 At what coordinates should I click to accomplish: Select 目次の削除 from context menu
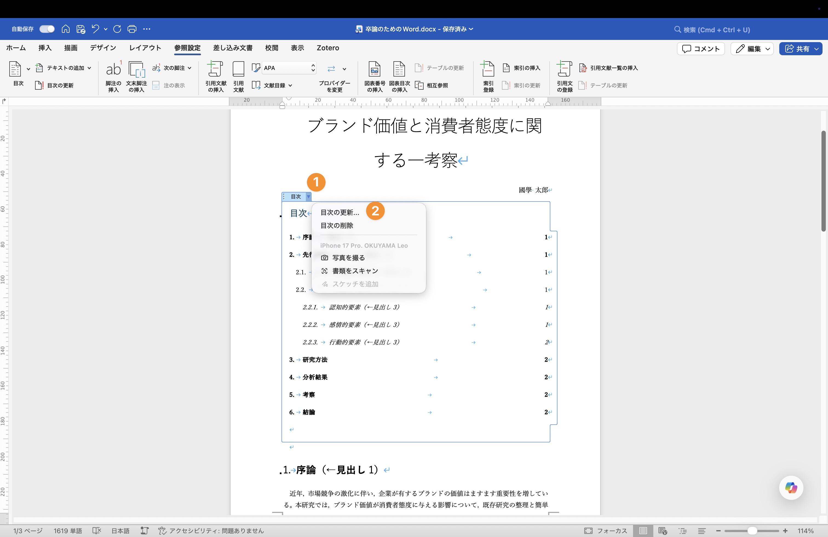pos(337,225)
